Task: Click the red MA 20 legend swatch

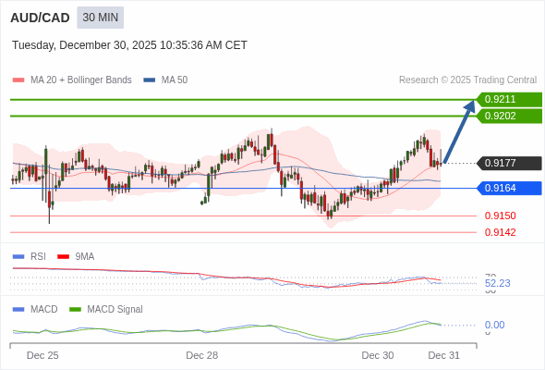Action: click(18, 80)
